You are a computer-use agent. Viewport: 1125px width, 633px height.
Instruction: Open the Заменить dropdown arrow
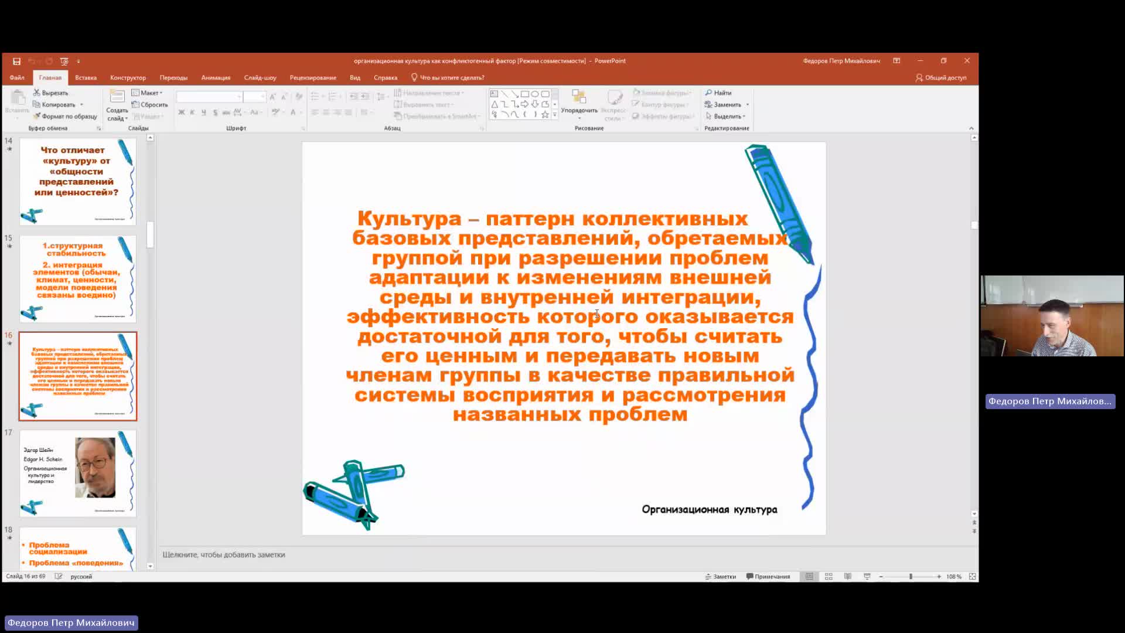[x=748, y=105]
